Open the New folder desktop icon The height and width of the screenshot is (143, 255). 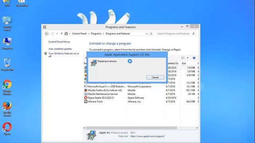tap(22, 3)
